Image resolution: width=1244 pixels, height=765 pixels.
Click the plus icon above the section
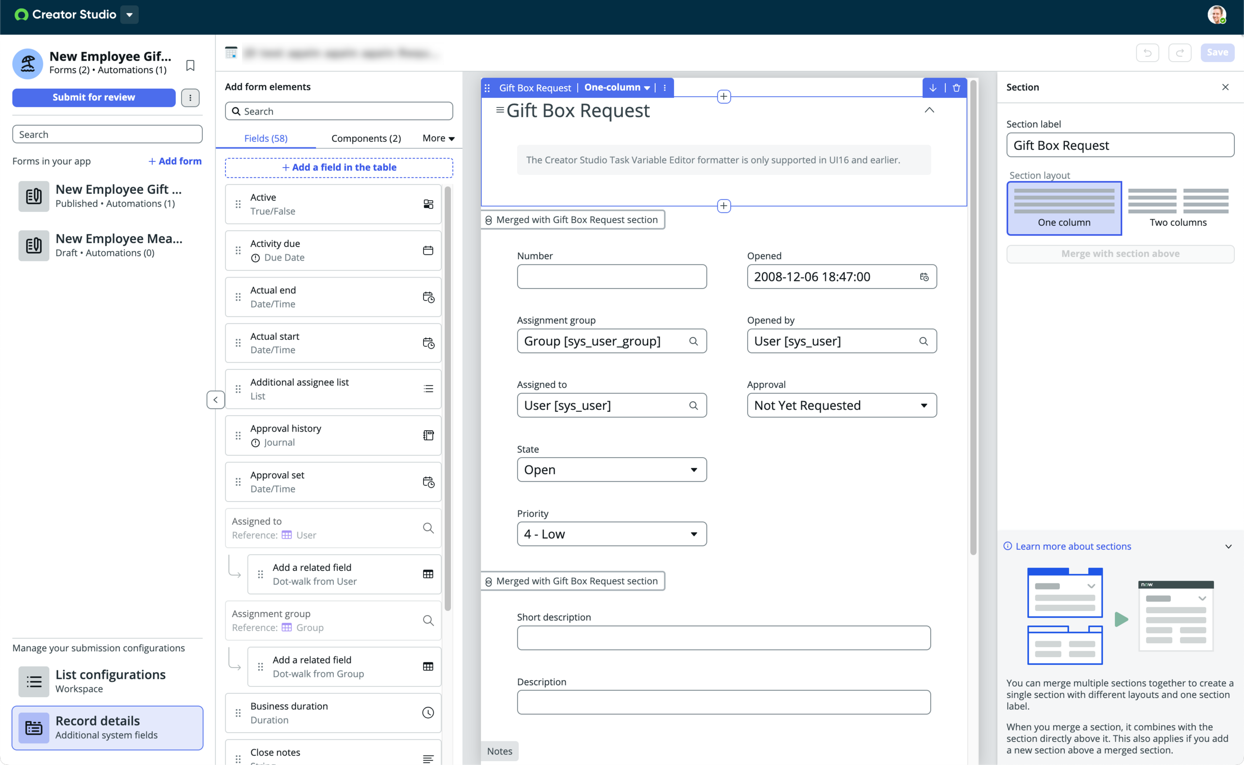pos(724,97)
